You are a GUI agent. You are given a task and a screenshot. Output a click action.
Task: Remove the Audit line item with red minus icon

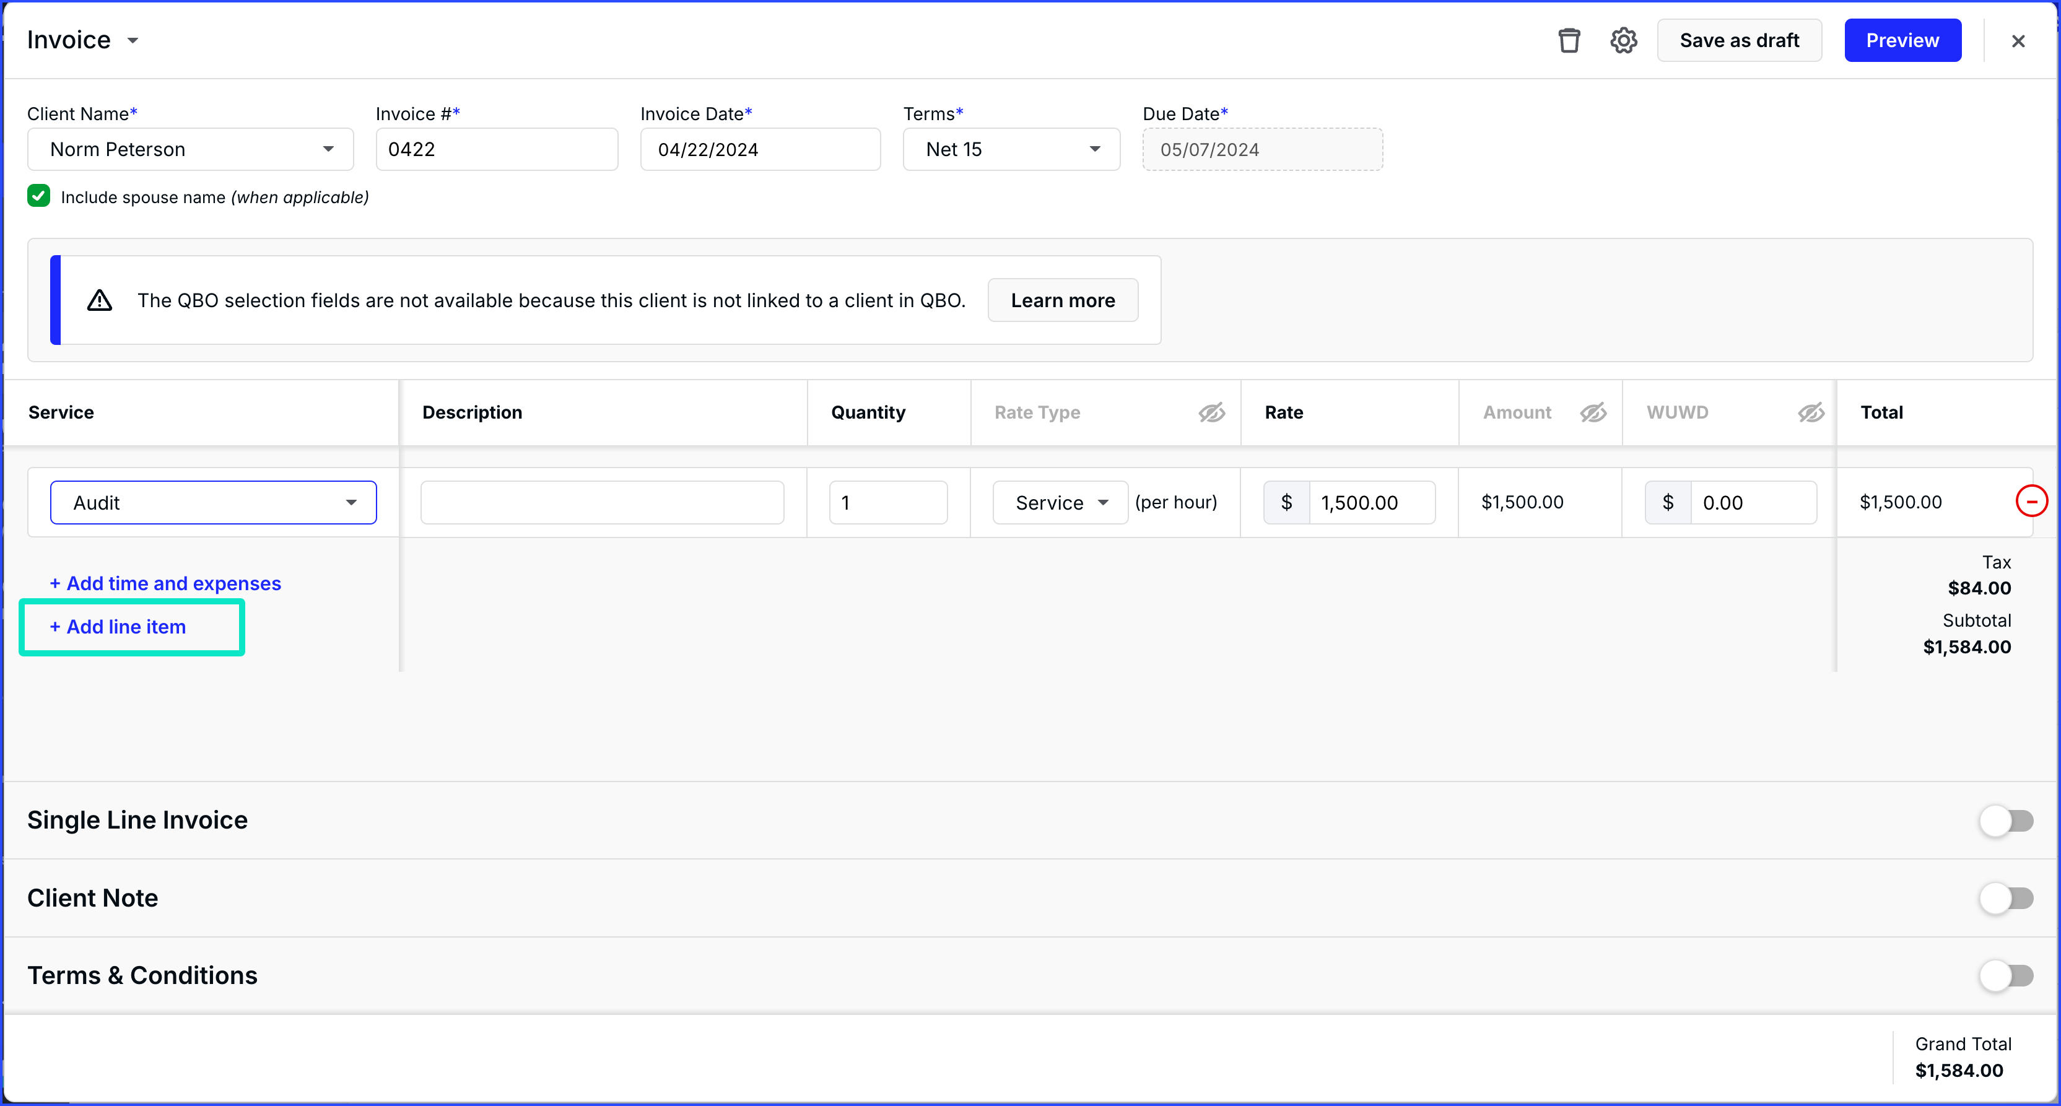(x=2031, y=502)
